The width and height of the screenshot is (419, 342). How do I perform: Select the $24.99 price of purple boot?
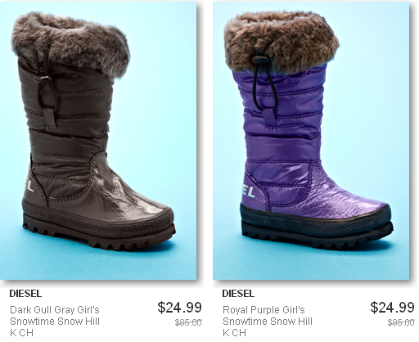[x=392, y=308]
